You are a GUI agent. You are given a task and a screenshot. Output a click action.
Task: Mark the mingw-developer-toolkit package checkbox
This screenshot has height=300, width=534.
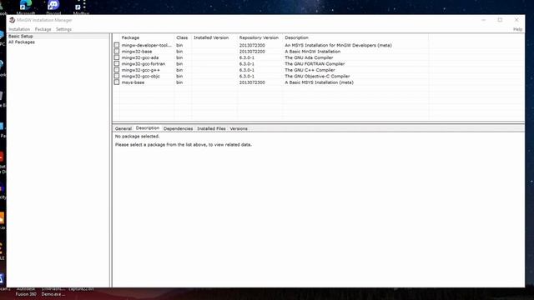[x=117, y=45]
